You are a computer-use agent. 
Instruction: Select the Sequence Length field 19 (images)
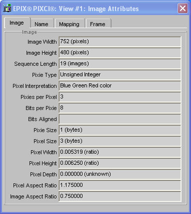point(120,64)
